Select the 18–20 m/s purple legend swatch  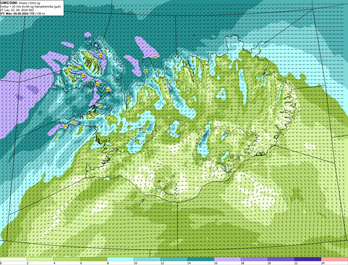pos(254,259)
